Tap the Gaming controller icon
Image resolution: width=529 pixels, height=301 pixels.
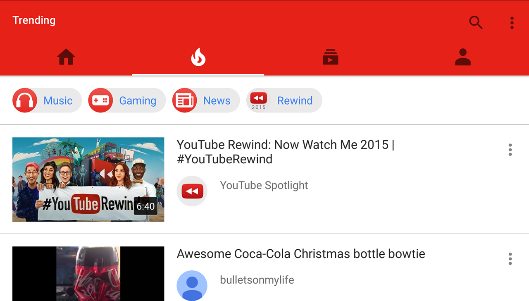(x=100, y=100)
